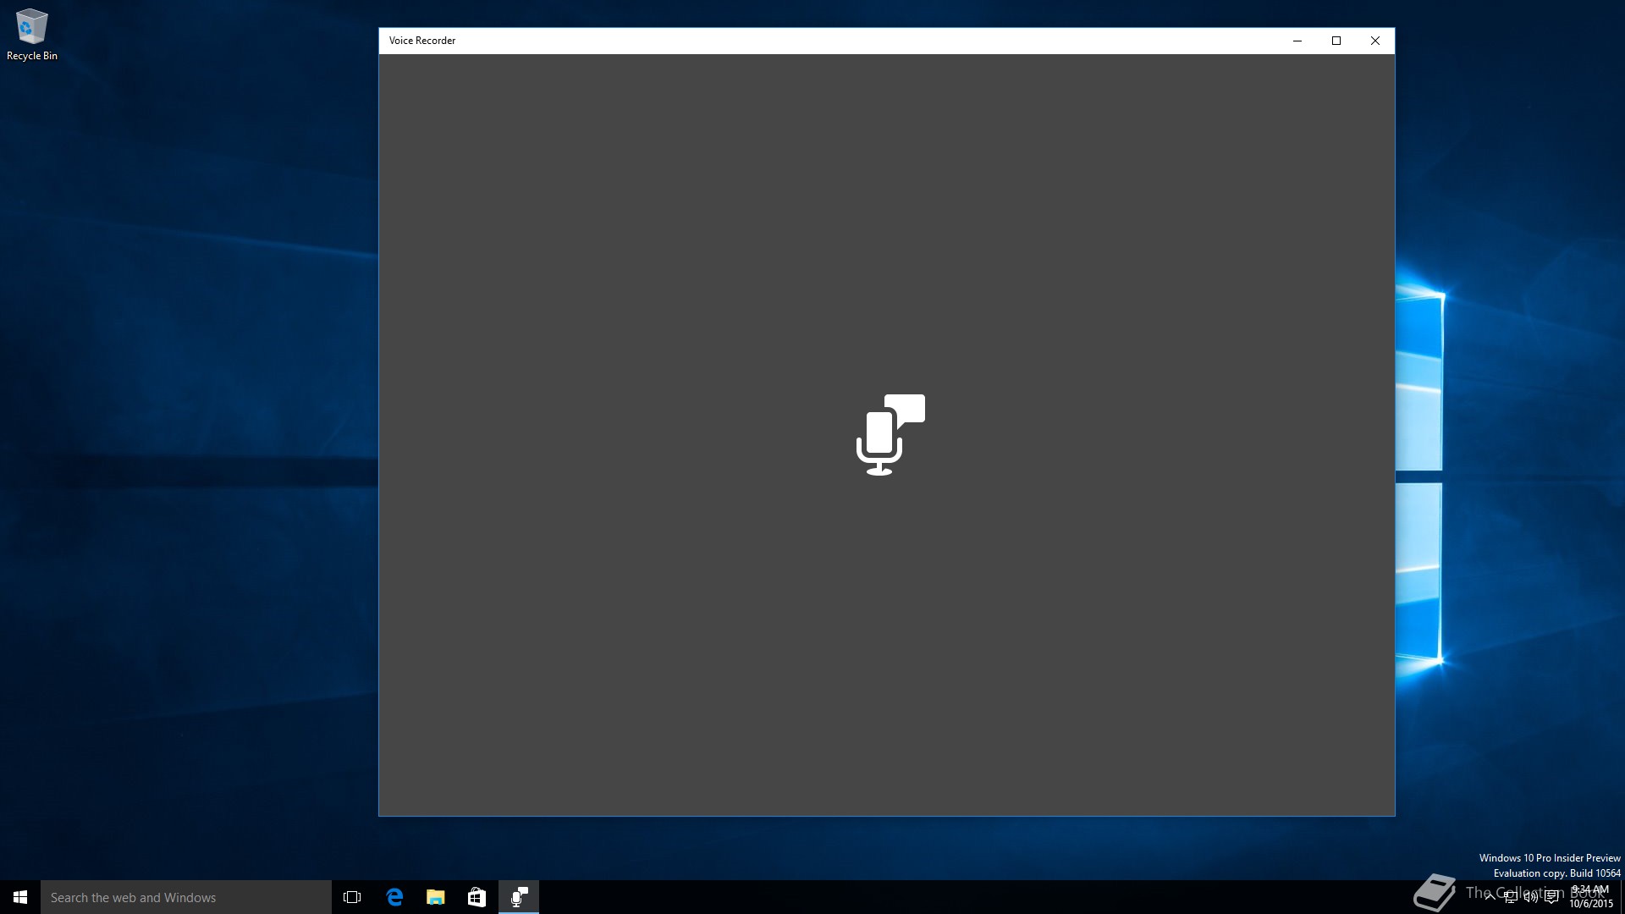Select the Voice Recorder taskbar button
This screenshot has width=1625, height=914.
(x=519, y=897)
